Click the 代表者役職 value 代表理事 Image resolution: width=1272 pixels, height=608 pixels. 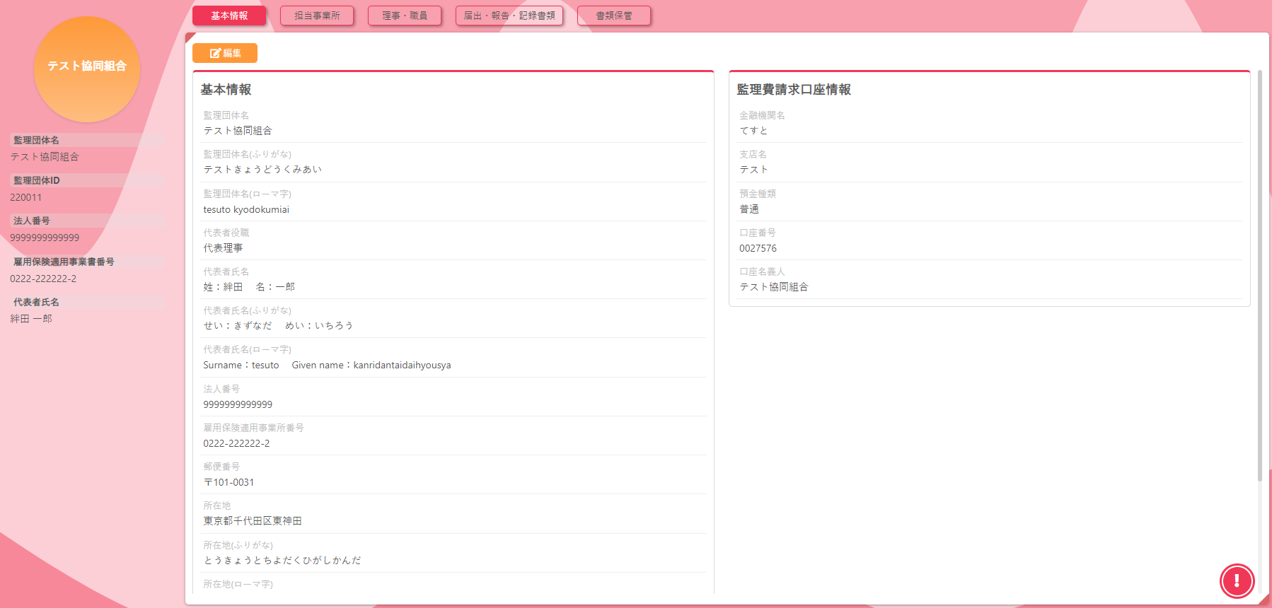[223, 248]
